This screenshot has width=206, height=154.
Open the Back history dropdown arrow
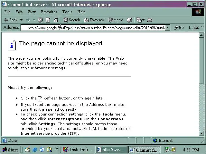point(21,20)
